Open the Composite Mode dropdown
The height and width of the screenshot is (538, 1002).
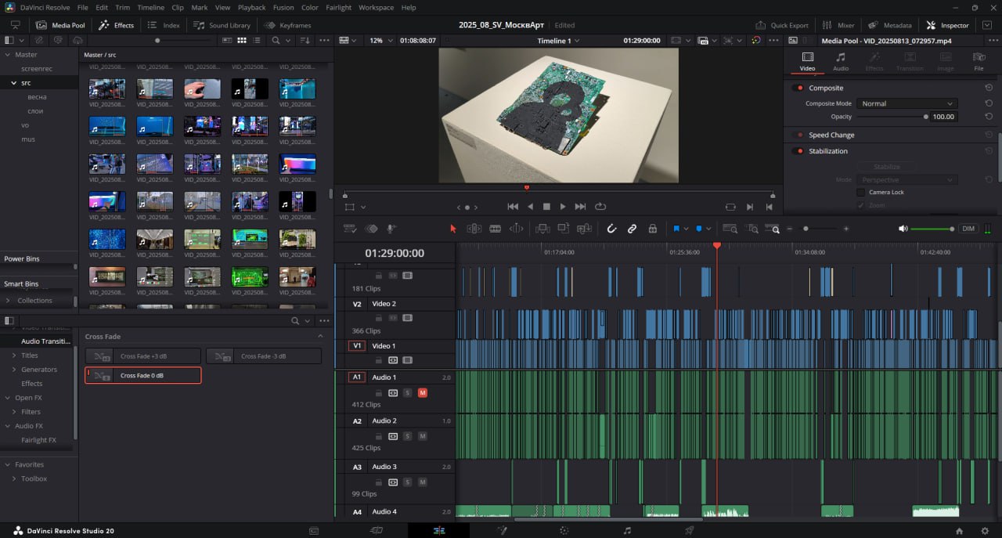(906, 103)
